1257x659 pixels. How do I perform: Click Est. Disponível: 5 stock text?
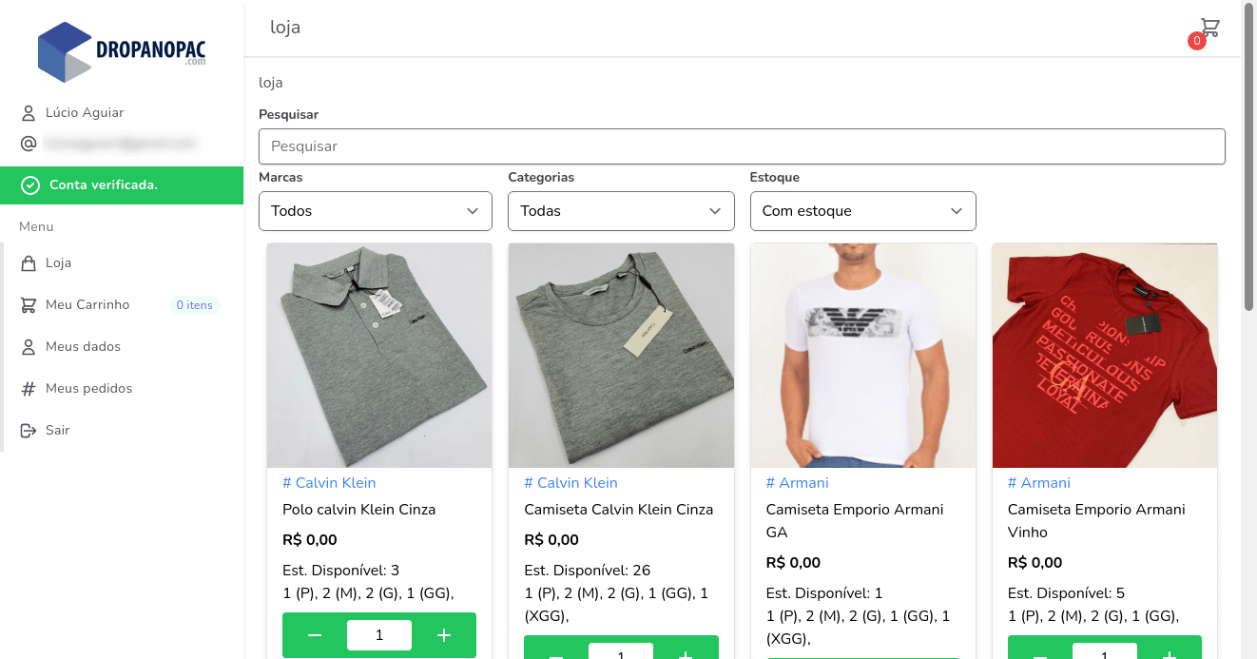tap(1066, 593)
